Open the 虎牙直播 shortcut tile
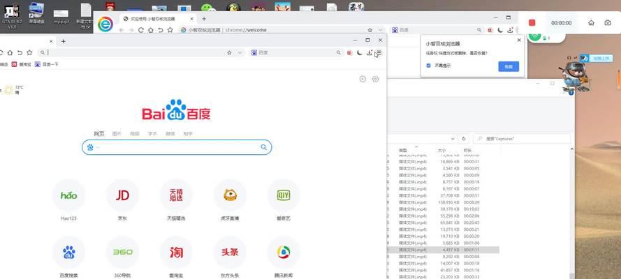 pos(230,195)
